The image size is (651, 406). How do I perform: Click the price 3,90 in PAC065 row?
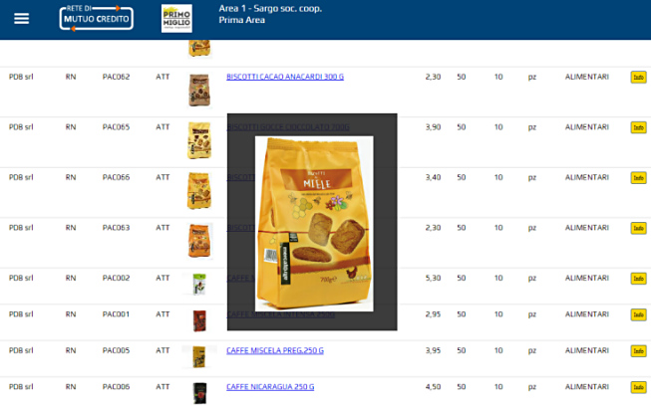pos(433,127)
